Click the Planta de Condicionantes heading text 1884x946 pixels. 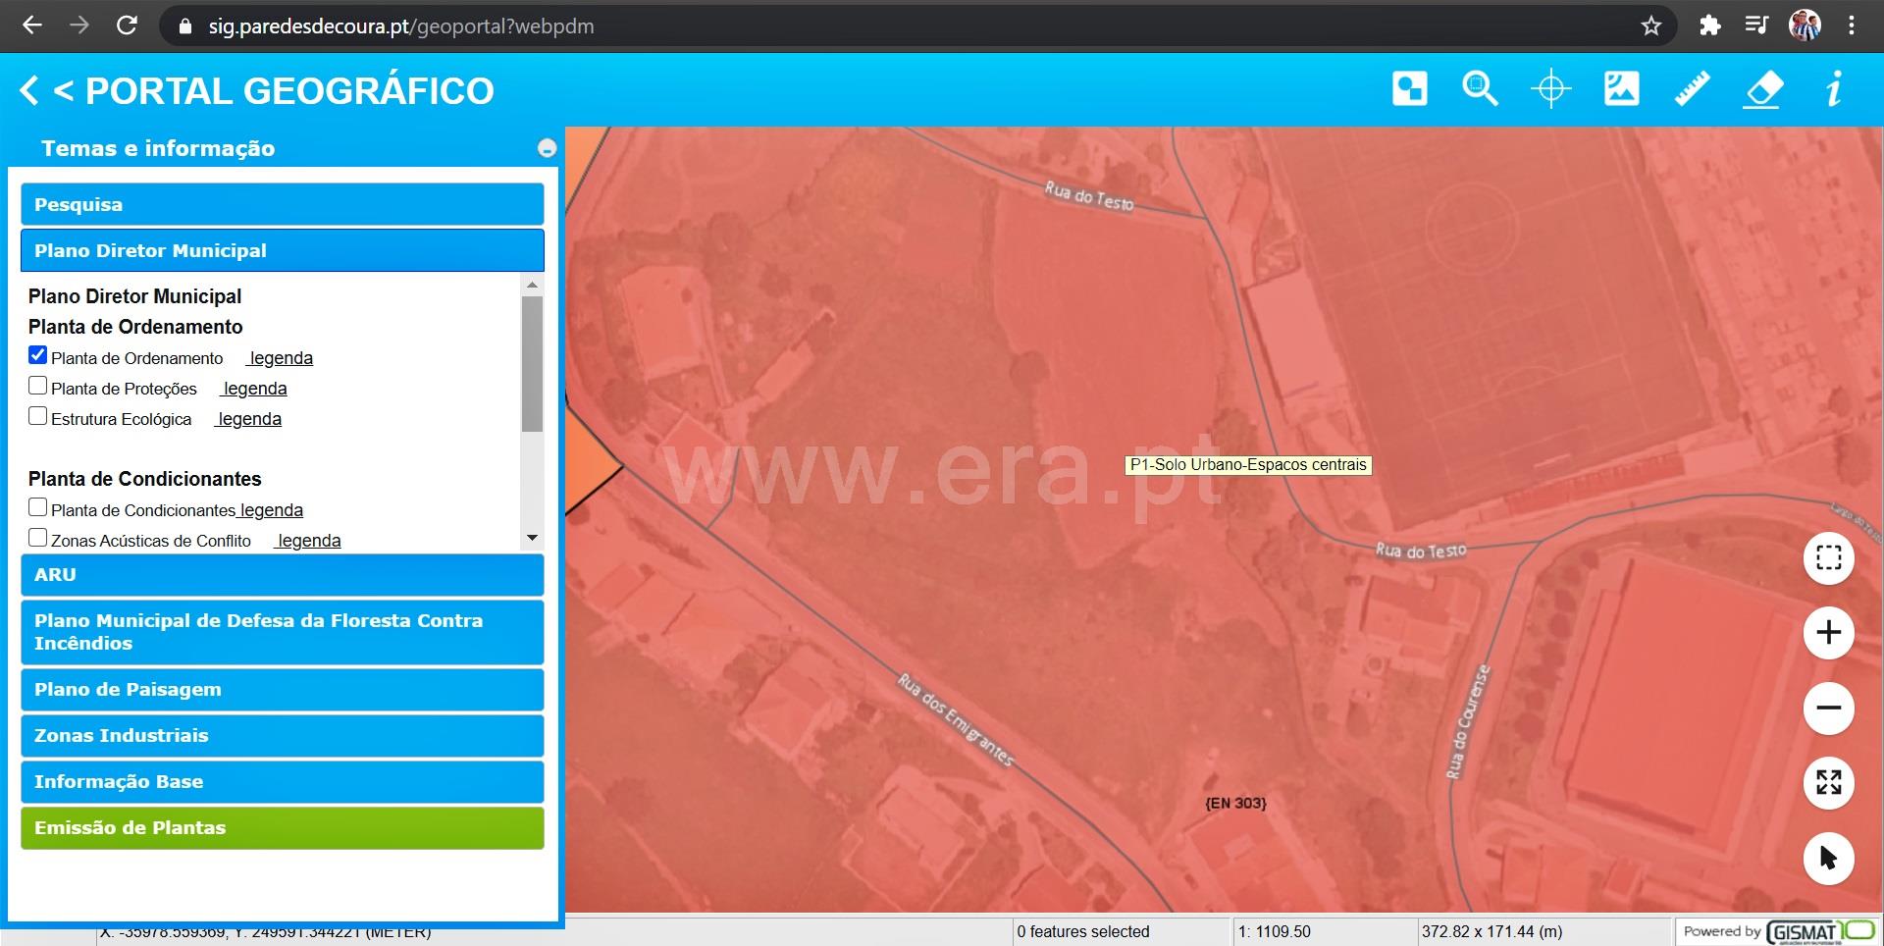coord(145,479)
